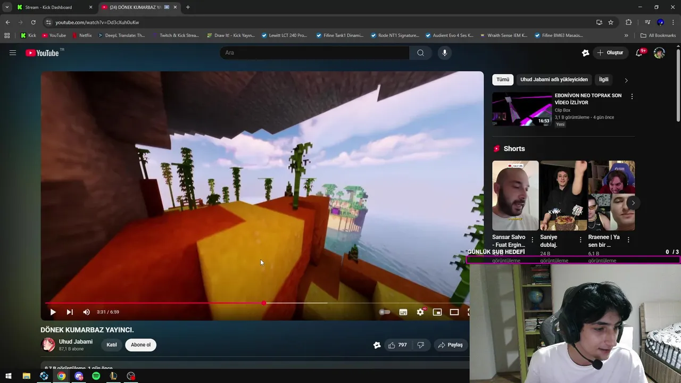Image resolution: width=681 pixels, height=383 pixels.
Task: Toggle subtitles/closed captions
Action: pos(403,312)
